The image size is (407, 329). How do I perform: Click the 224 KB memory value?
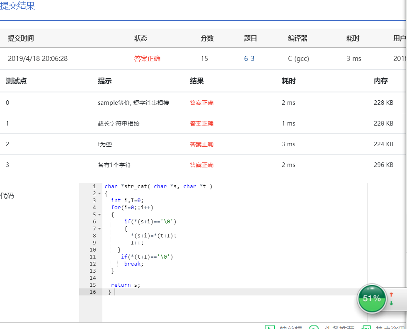(383, 144)
